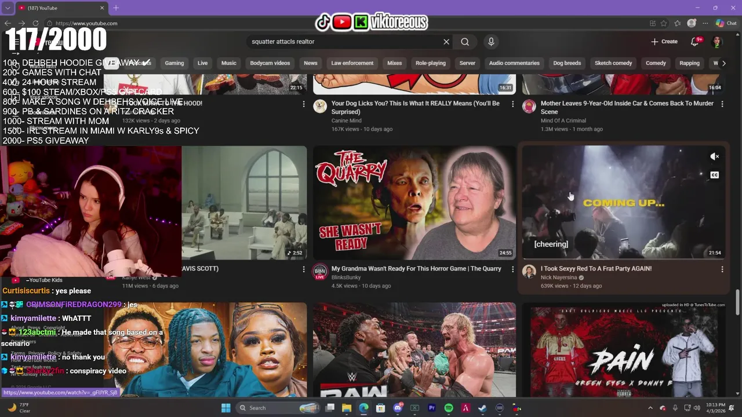
Task: Open the tab actions dropdown in title bar
Action: click(8, 8)
